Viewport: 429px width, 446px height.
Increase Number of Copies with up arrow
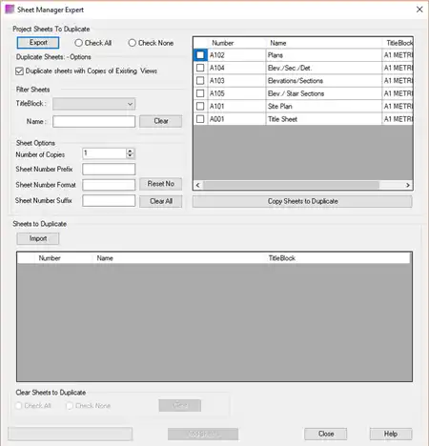(x=130, y=152)
